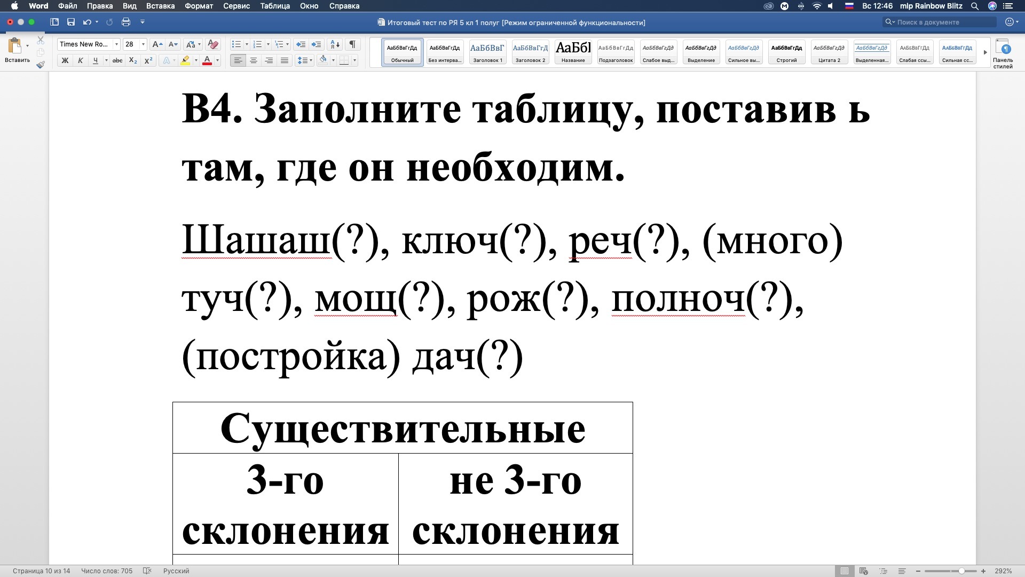Click the Print icon in title bar
The height and width of the screenshot is (577, 1025).
coord(126,22)
